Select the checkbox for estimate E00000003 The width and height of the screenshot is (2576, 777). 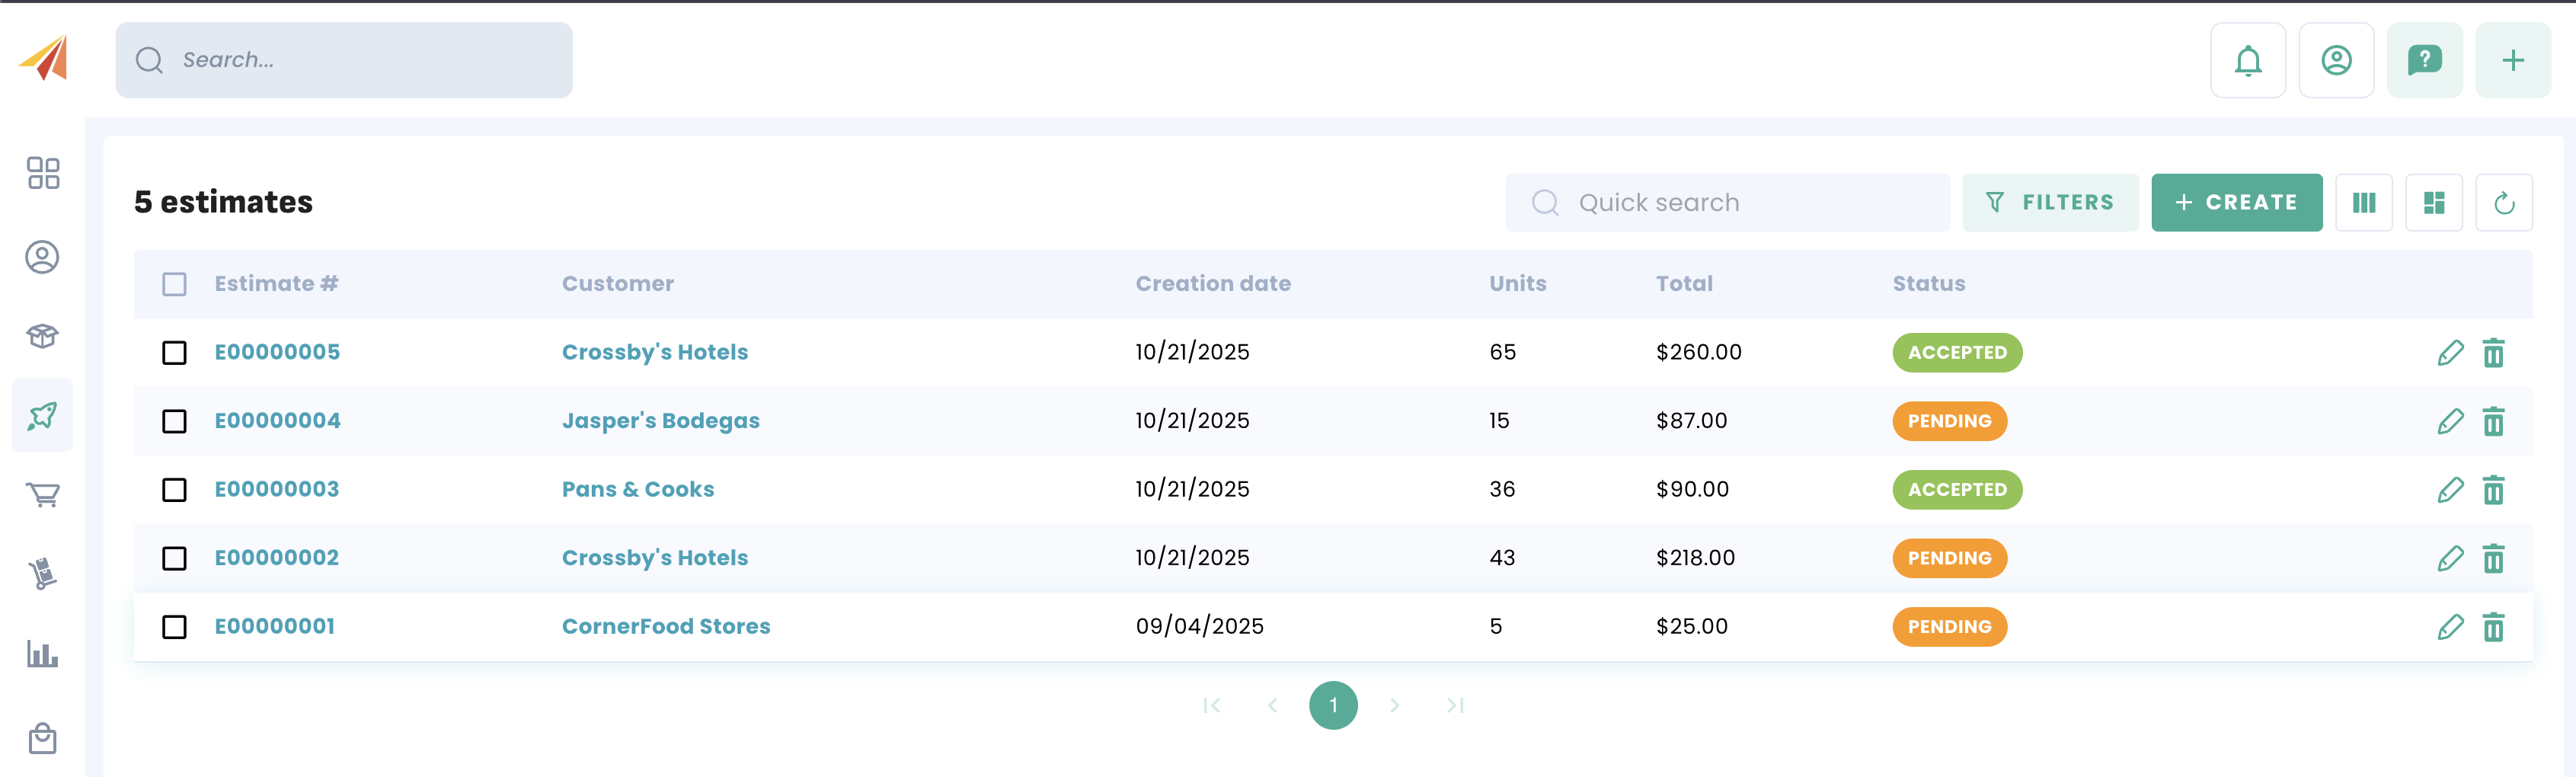(174, 490)
